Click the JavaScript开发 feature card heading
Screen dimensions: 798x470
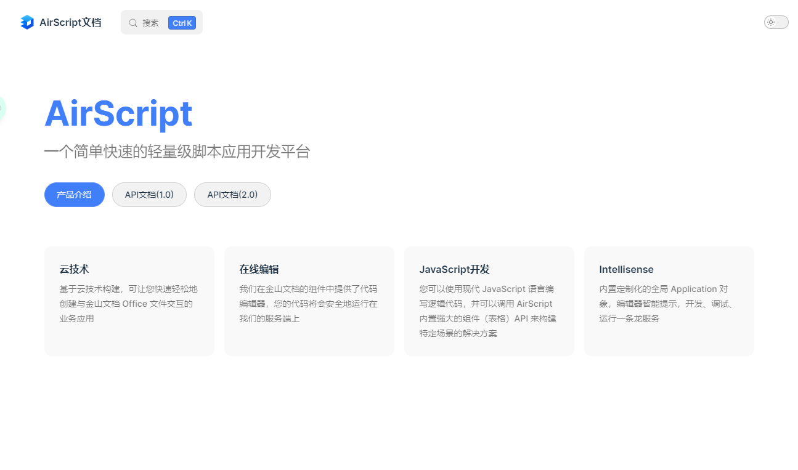coord(454,269)
